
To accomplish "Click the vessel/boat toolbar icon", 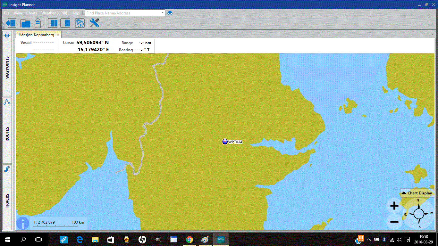I will pyautogui.click(x=38, y=23).
